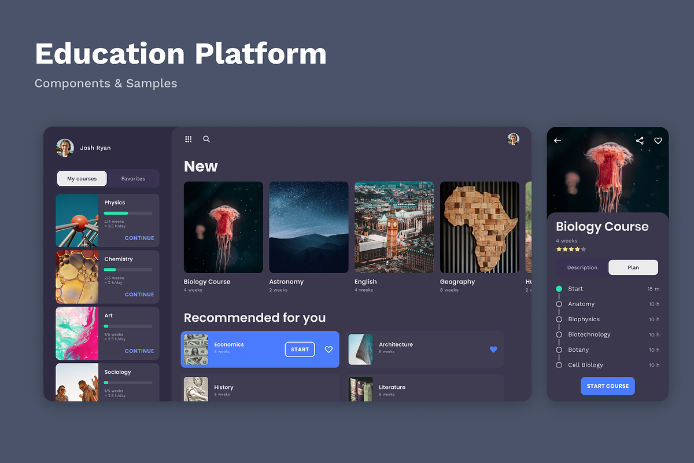
Task: Select the Biophysics plan step
Action: pyautogui.click(x=608, y=319)
